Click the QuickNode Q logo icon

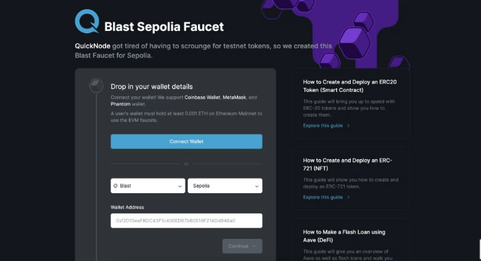(86, 22)
